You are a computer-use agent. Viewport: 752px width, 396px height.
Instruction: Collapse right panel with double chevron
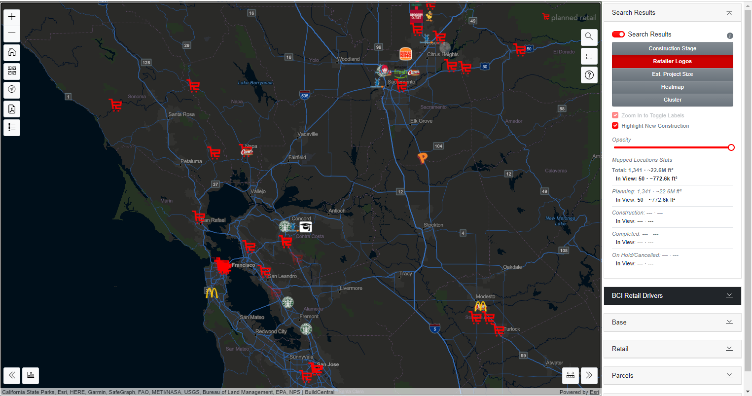589,375
